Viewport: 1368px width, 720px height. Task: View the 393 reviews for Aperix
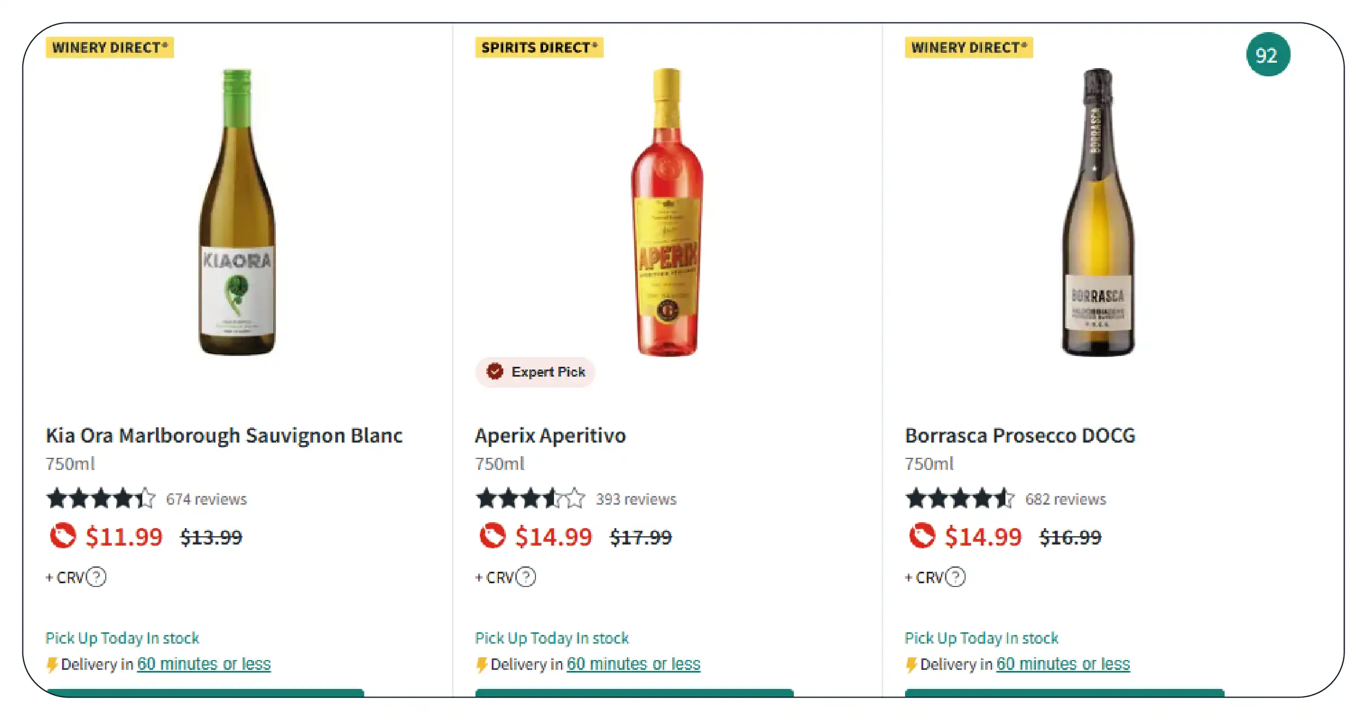pos(636,499)
